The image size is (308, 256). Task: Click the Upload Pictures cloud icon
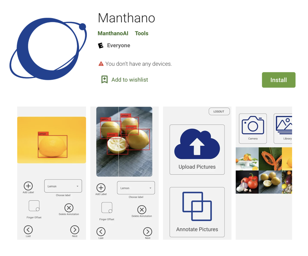coord(197,144)
